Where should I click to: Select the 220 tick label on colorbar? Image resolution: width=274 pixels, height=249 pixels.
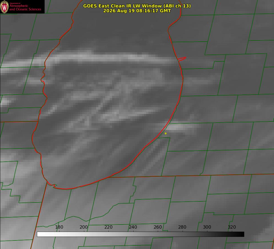tap(108, 227)
